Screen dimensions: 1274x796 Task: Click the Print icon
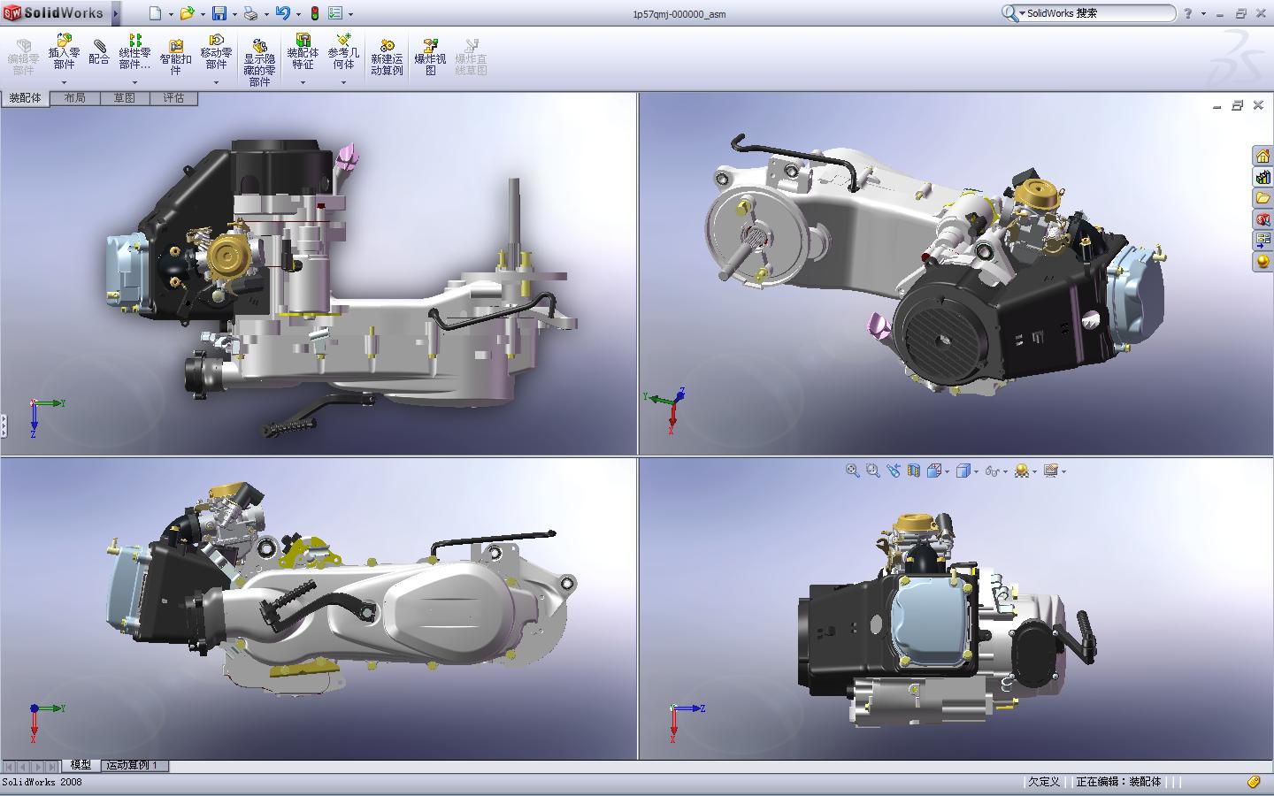coord(251,13)
